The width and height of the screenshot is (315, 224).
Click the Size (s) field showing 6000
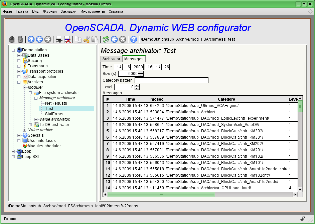(129, 74)
